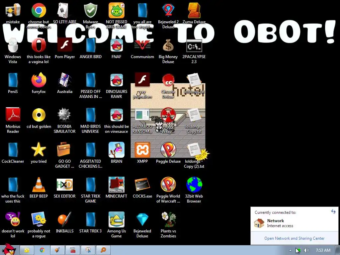340x255 pixels.
Task: Launch Among Us Game icon
Action: [x=117, y=219]
